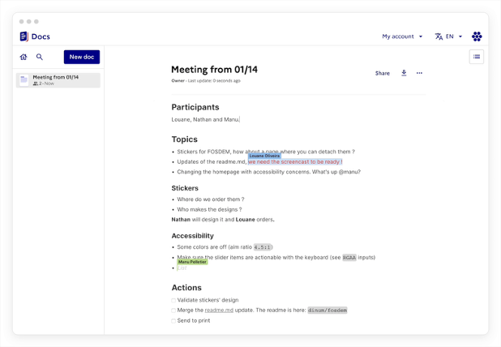Check the Send to print box
This screenshot has width=501, height=347.
coord(173,321)
